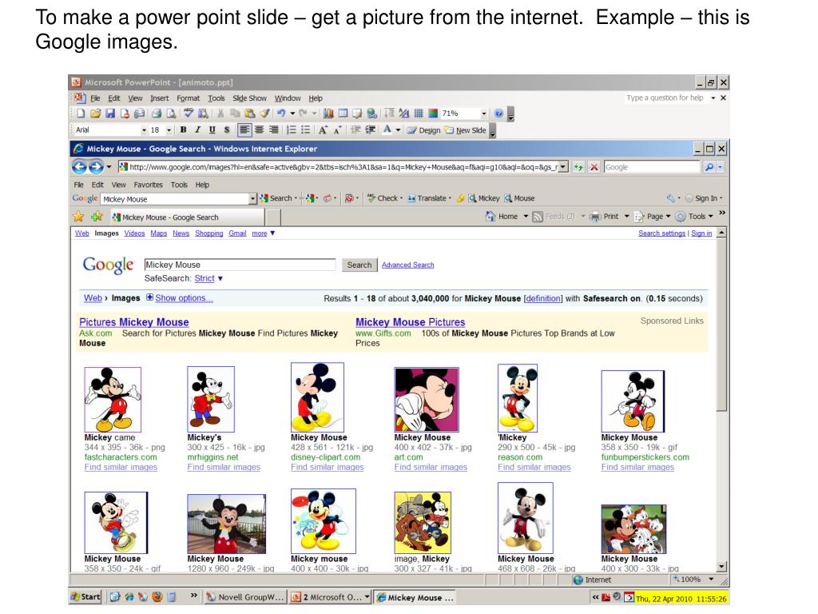Click the red Stop icon in Explorer
This screenshot has height=614, width=818.
tap(594, 167)
